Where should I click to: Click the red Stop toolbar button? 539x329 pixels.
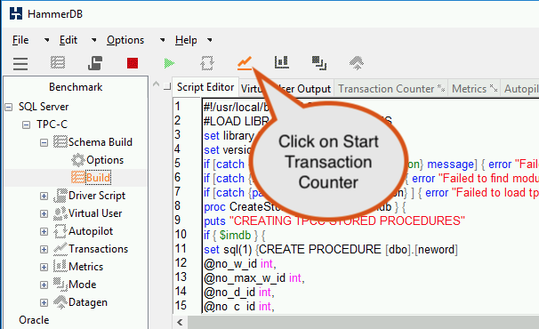[133, 63]
